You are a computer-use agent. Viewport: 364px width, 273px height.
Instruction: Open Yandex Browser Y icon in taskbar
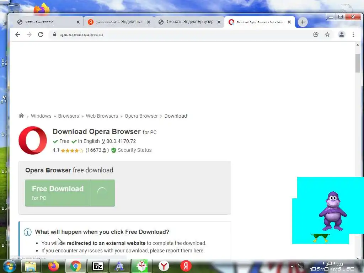pos(164,266)
